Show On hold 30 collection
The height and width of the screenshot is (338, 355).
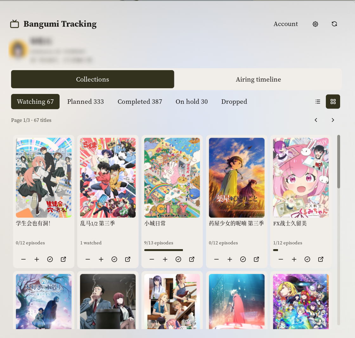pyautogui.click(x=191, y=102)
